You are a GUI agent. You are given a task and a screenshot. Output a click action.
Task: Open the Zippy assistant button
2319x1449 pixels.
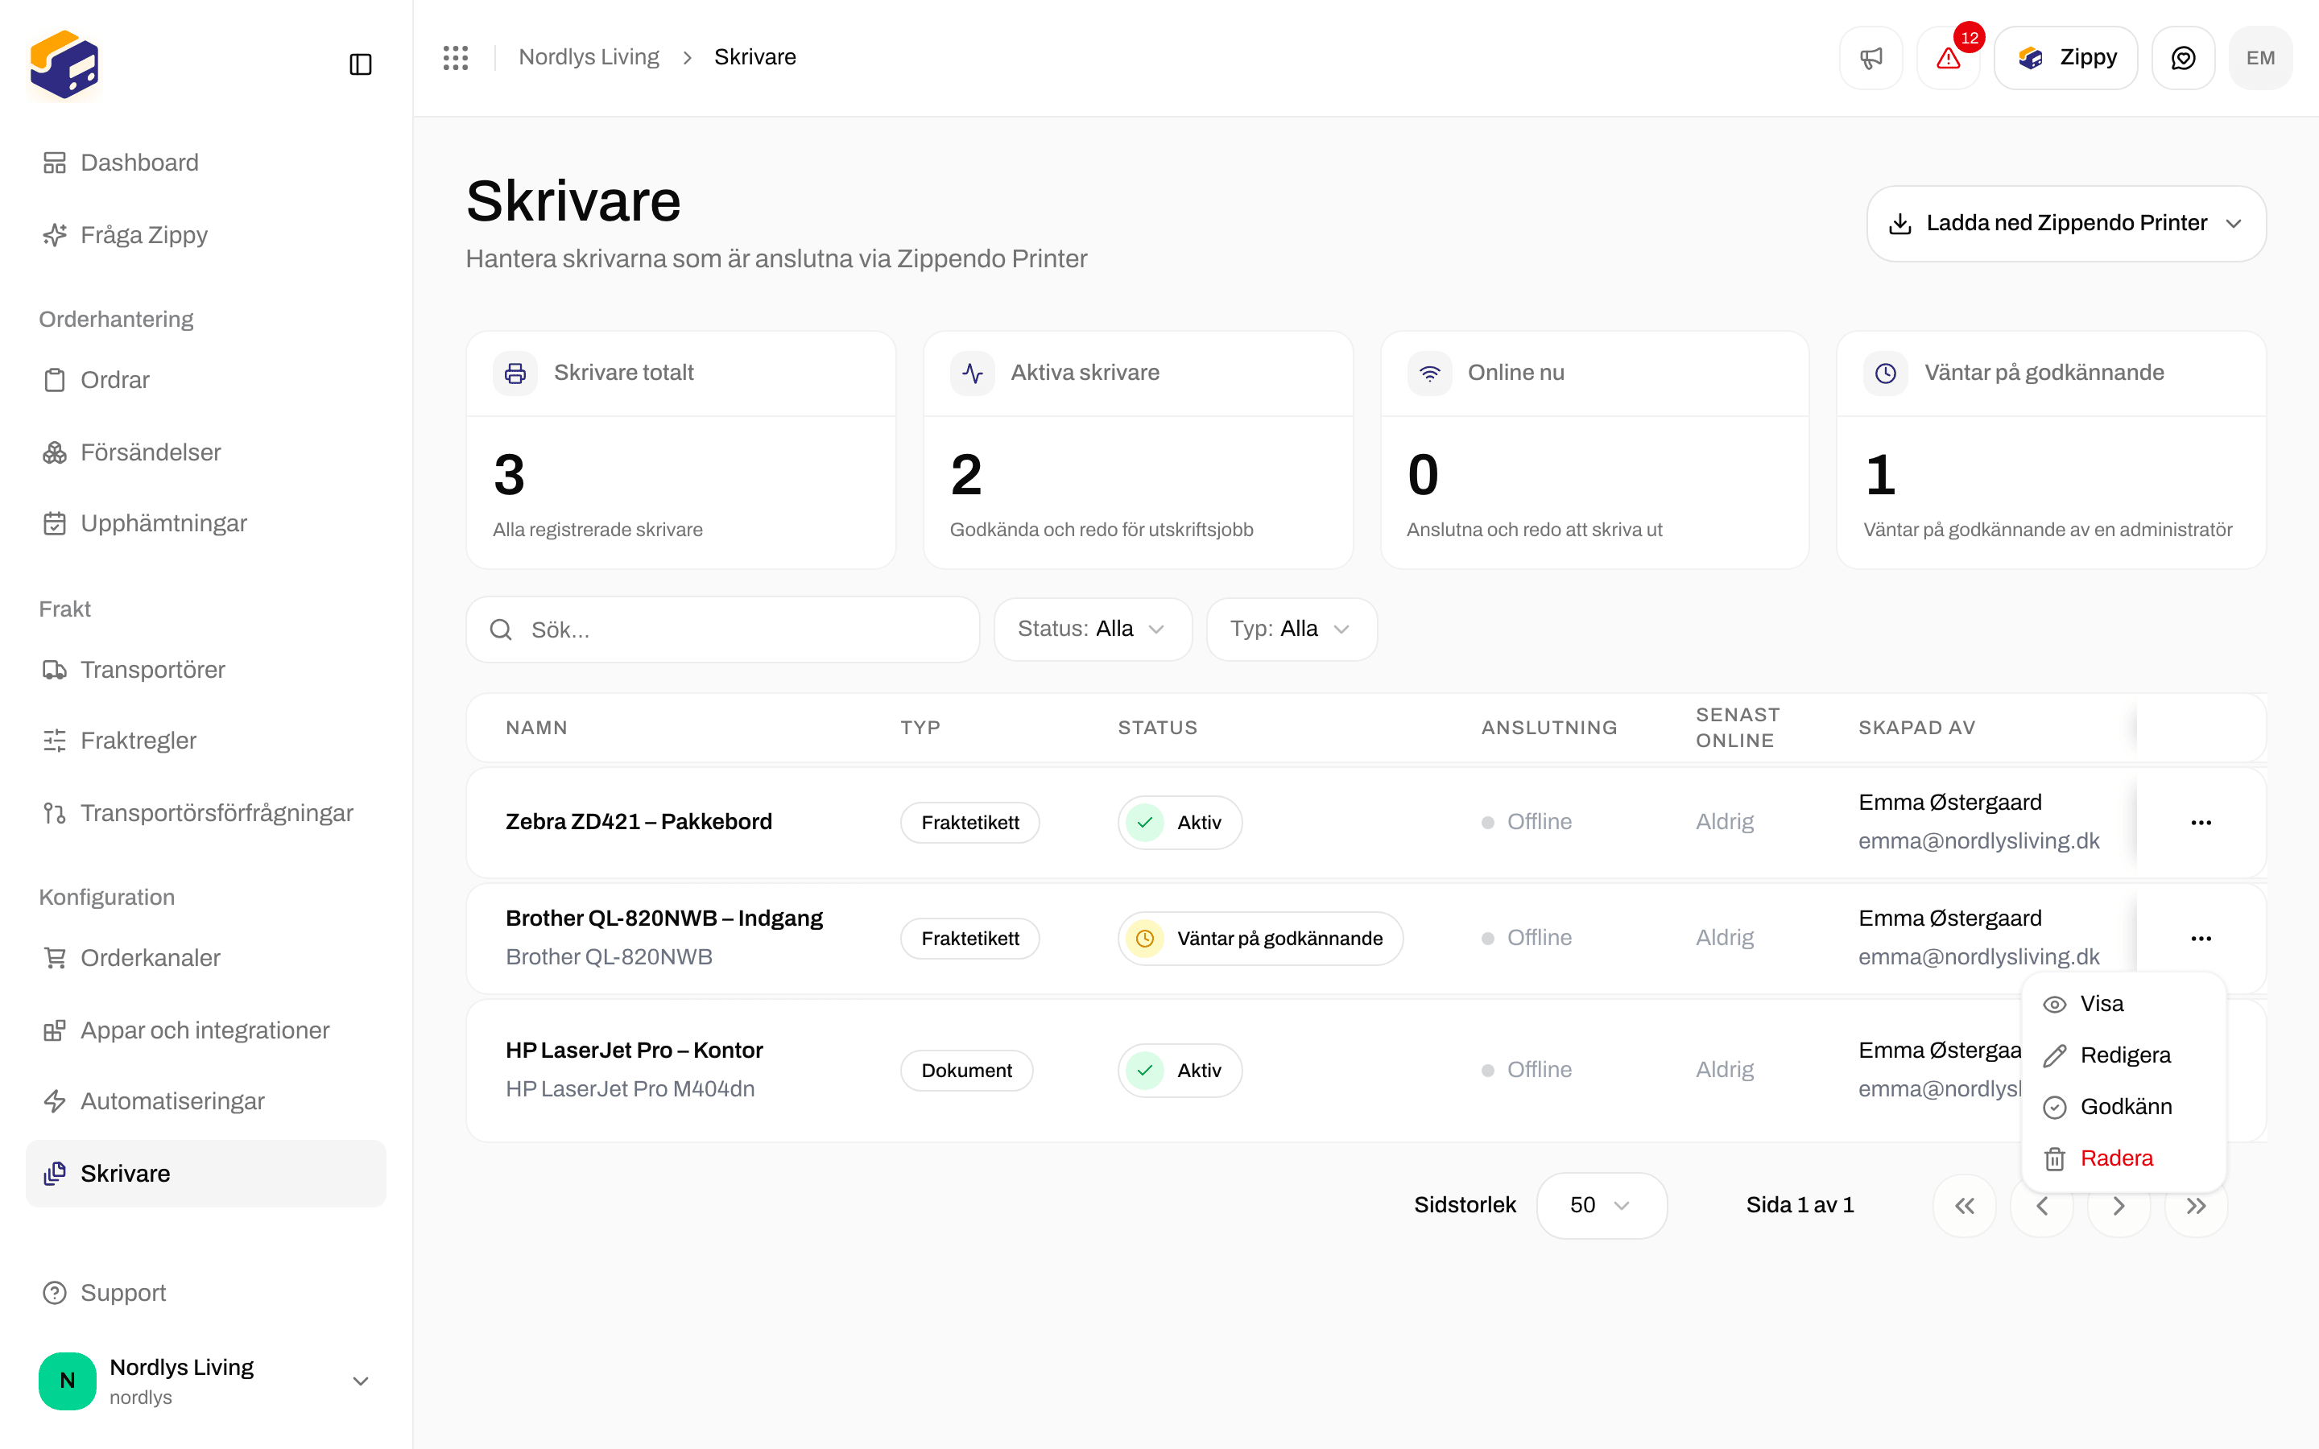pyautogui.click(x=2066, y=57)
